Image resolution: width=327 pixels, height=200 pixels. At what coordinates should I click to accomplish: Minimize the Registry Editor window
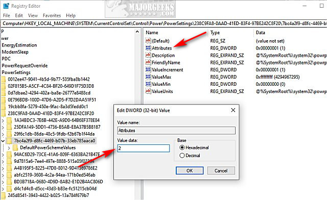click(305, 6)
